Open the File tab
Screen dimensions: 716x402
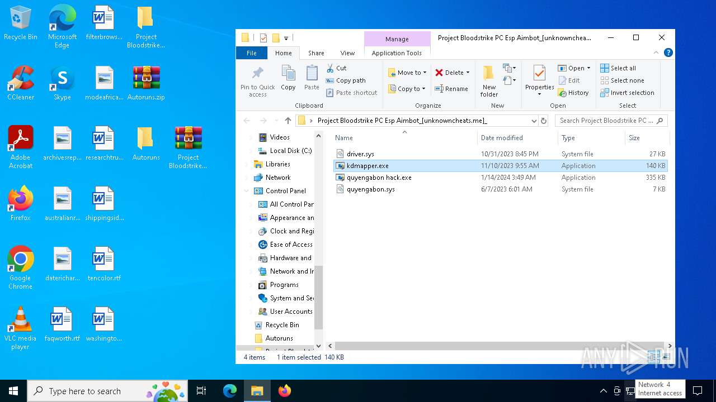252,53
